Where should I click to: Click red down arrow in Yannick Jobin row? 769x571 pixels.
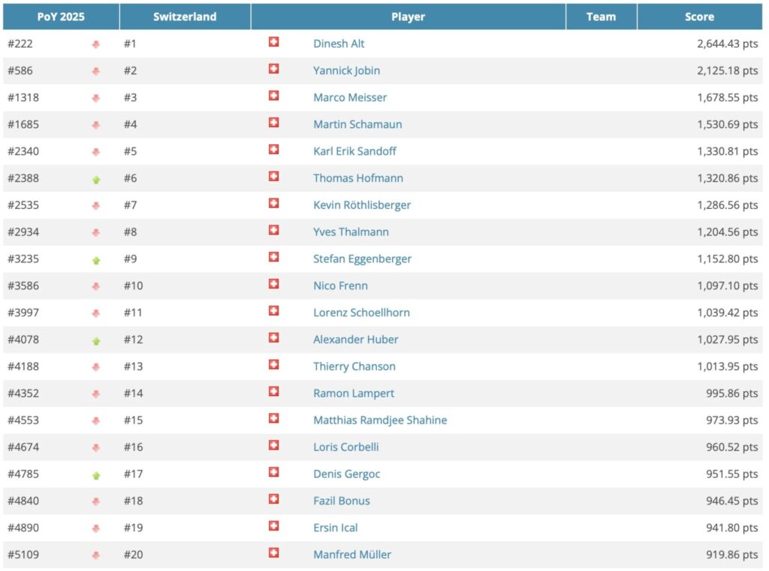pos(95,71)
